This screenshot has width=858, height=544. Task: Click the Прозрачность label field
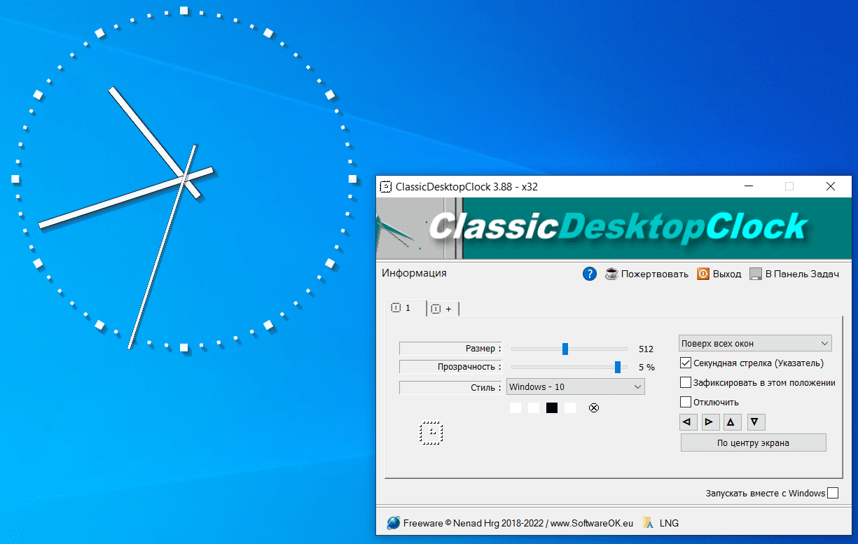(451, 367)
